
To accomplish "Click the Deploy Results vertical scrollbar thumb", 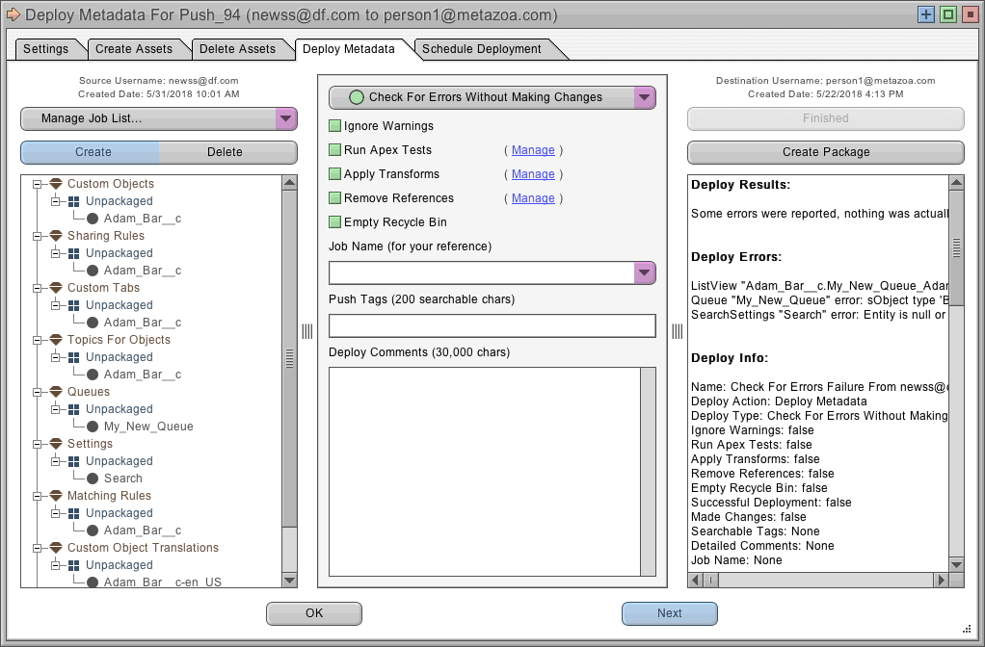I will click(957, 247).
